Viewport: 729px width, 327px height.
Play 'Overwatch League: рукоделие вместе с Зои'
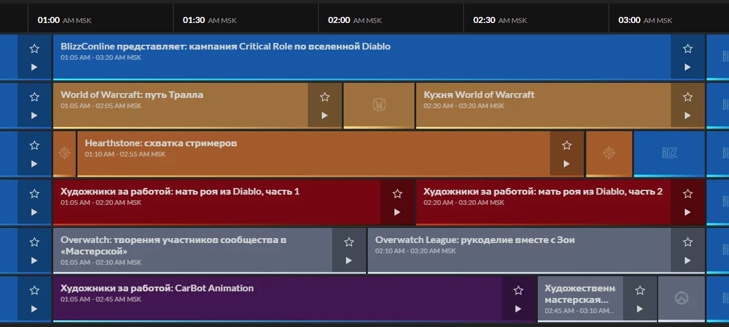pos(688,261)
